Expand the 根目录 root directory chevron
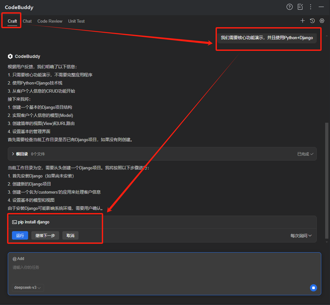The height and width of the screenshot is (305, 330). point(13,154)
